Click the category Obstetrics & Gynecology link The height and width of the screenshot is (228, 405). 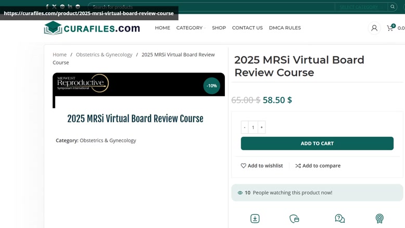pos(108,141)
